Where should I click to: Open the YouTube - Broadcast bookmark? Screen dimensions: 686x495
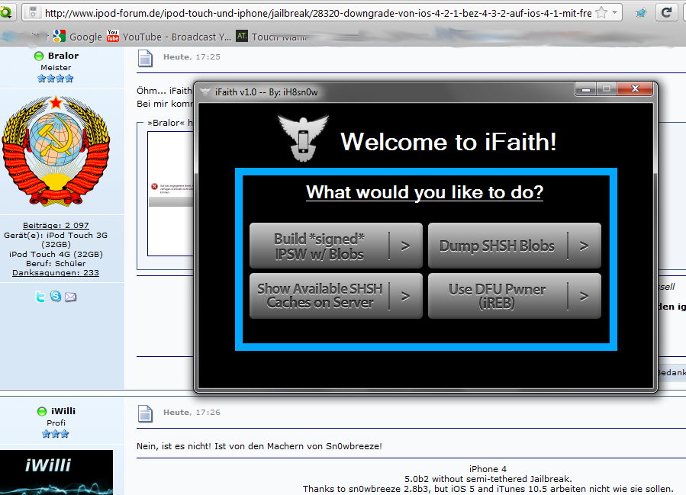point(169,37)
